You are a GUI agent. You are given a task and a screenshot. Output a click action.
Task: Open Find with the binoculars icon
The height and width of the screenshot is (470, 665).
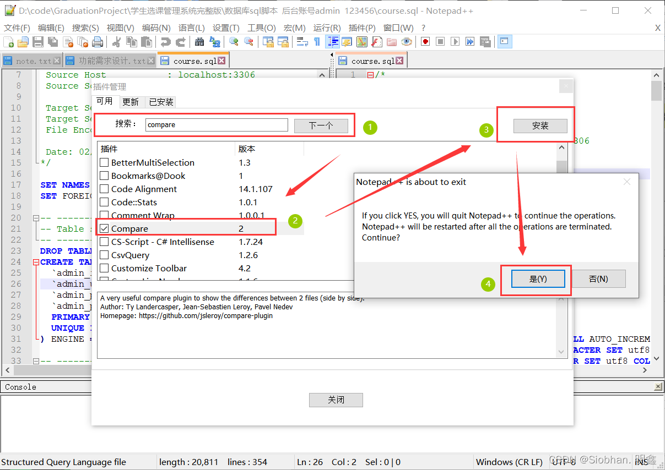199,42
